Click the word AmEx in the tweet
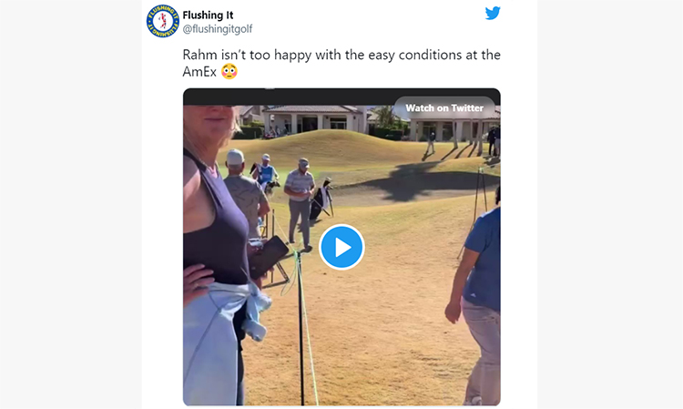The width and height of the screenshot is (683, 409). coord(199,71)
